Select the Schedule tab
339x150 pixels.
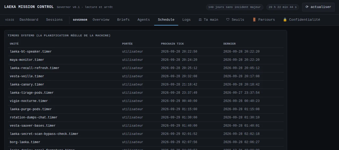(166, 20)
